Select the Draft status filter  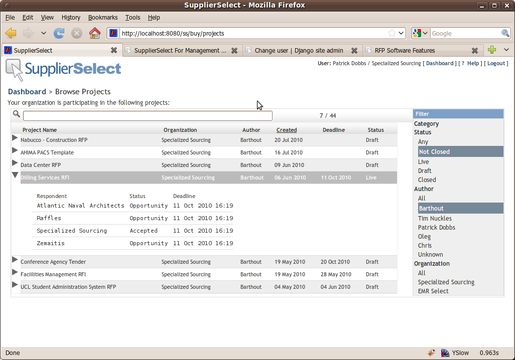(x=425, y=170)
